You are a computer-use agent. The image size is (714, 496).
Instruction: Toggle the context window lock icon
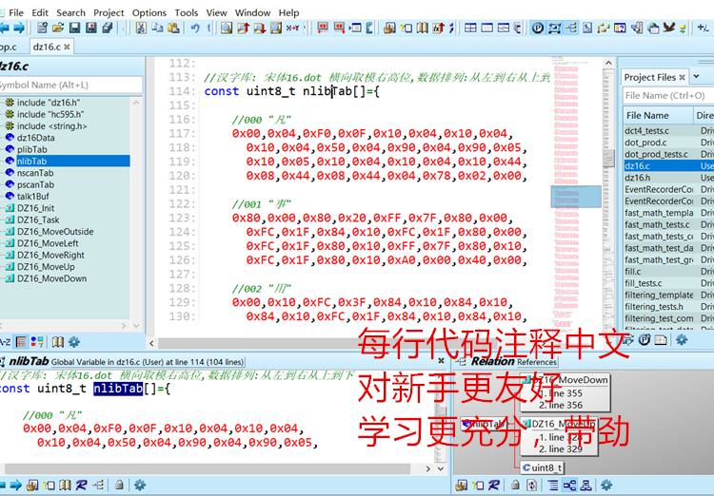(x=119, y=486)
